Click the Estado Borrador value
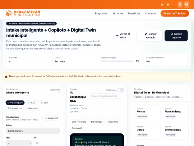The width and height of the screenshot is (194, 146). 60,61
